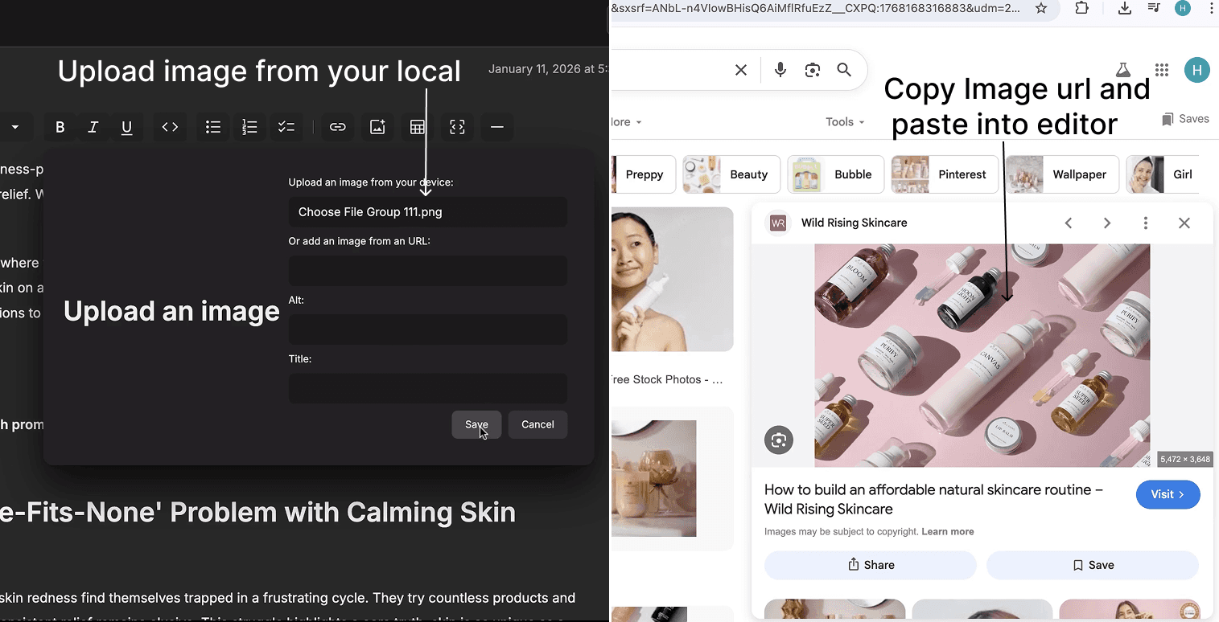Click the Visit button for Wild Rising Skincare
This screenshot has width=1219, height=622.
1168,494
